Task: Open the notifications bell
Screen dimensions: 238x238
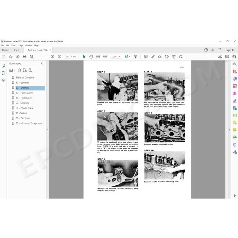Action: (x=213, y=50)
